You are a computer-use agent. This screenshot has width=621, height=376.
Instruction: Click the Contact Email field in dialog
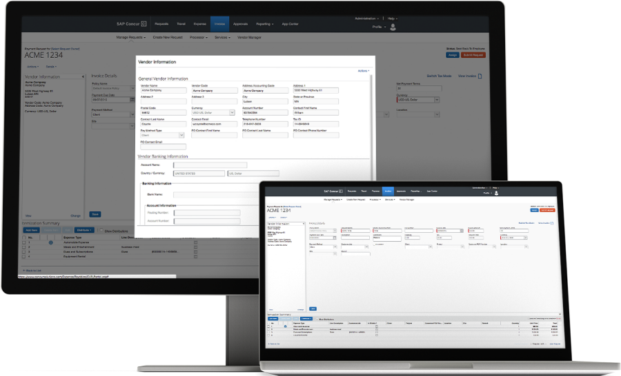(214, 124)
